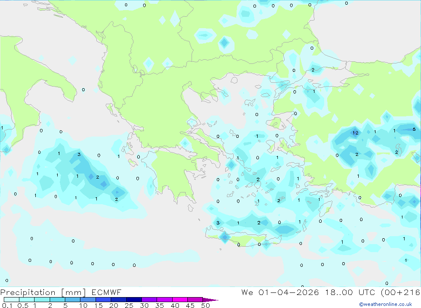Click the '(00+216' forecast offset text
421x308 pixels.
click(x=400, y=292)
